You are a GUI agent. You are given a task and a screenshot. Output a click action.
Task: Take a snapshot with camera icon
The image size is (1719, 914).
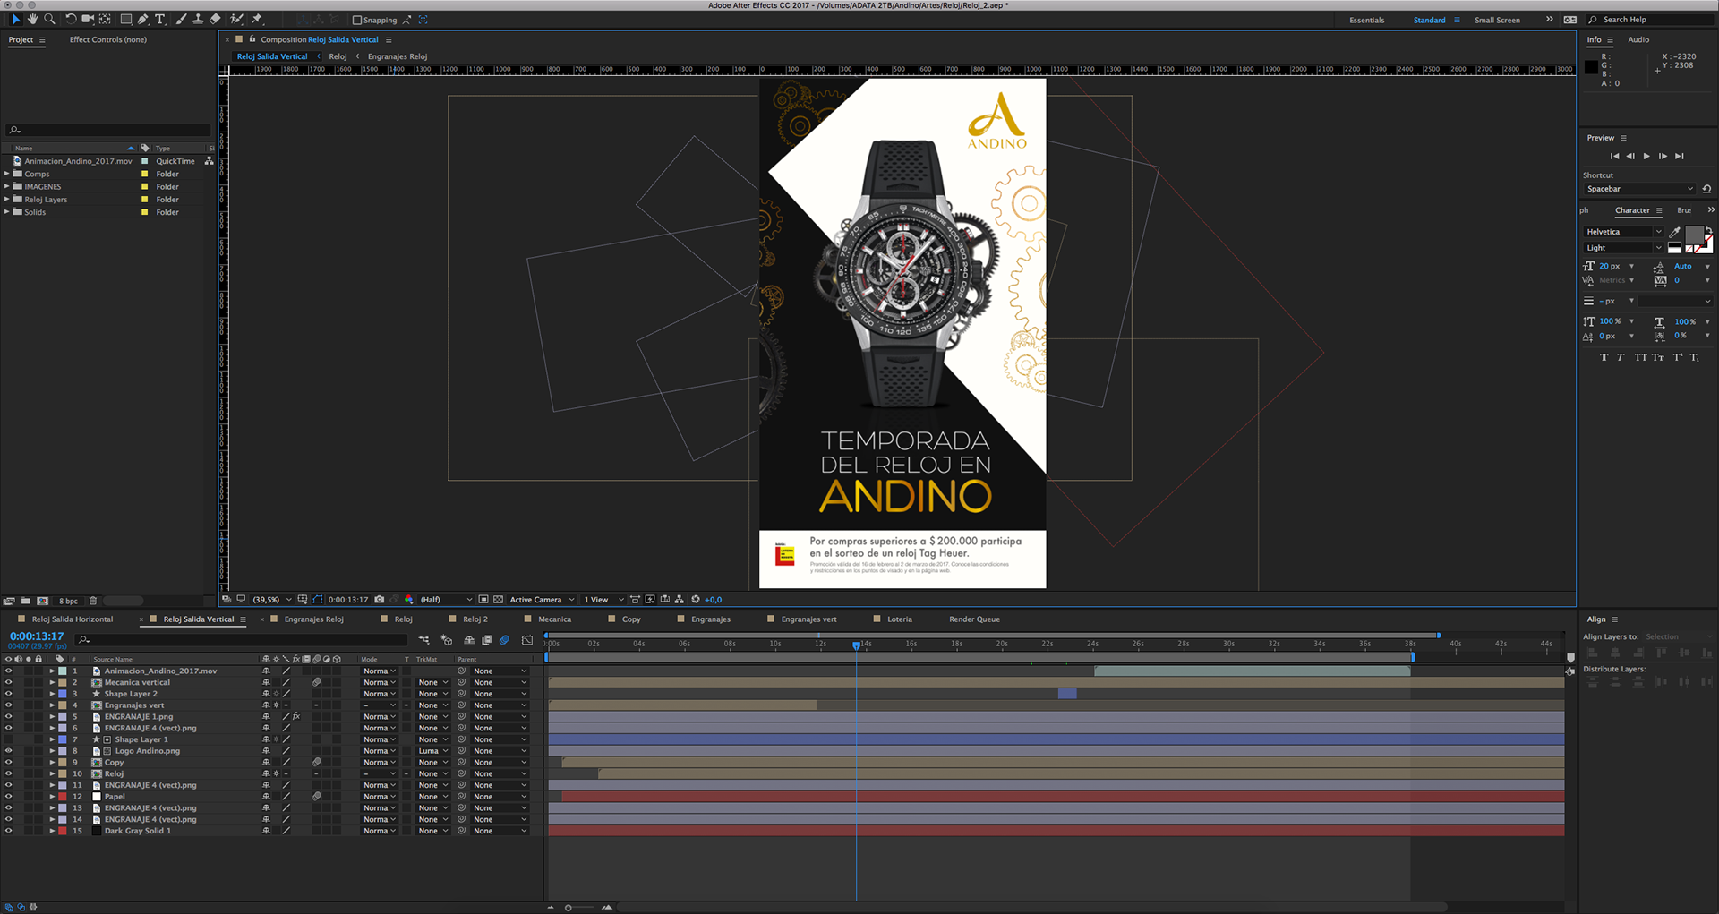pyautogui.click(x=380, y=600)
